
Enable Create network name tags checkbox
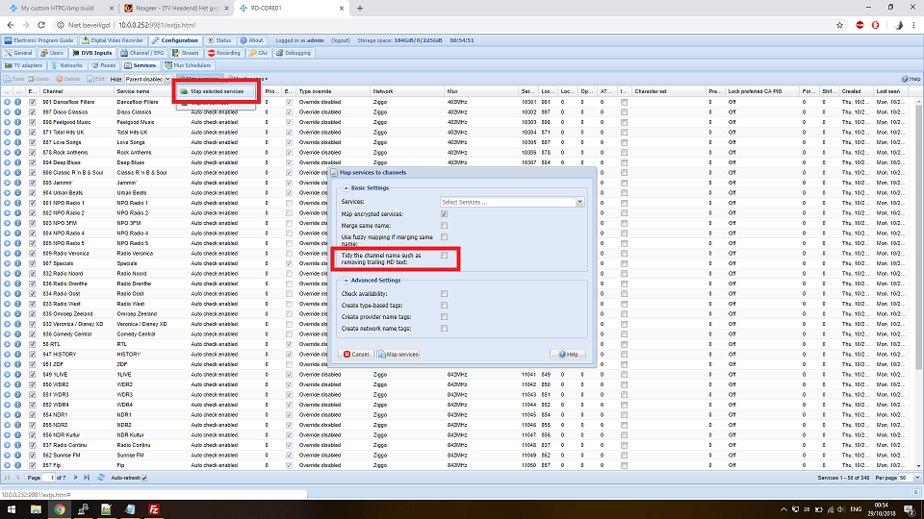click(x=444, y=329)
